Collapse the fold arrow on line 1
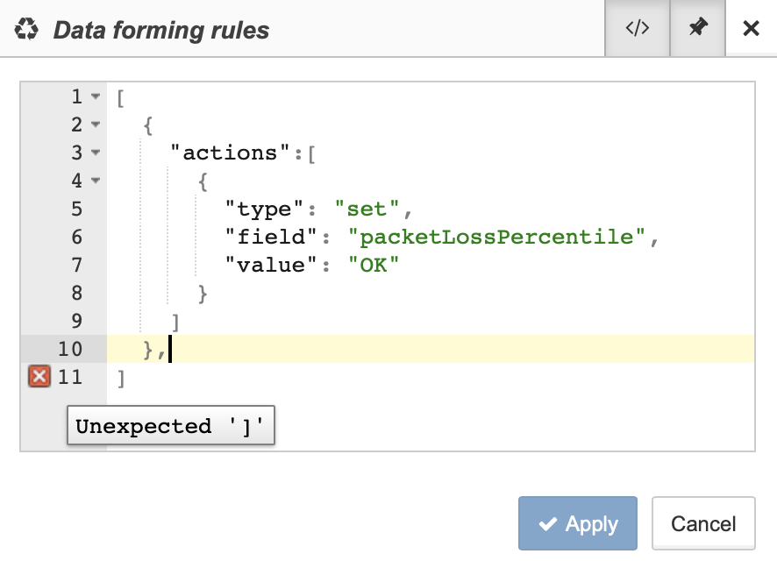Screen dimensions: 777x568 click(96, 96)
